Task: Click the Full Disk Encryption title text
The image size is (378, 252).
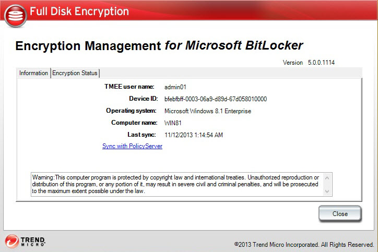Action: 79,11
